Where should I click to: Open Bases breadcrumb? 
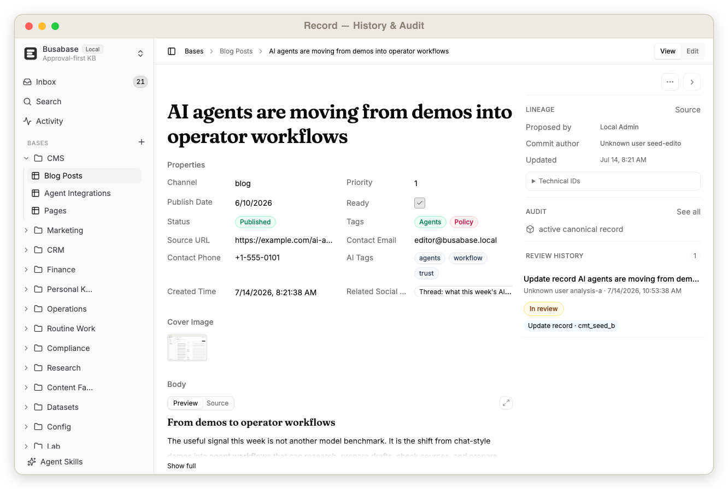point(194,51)
